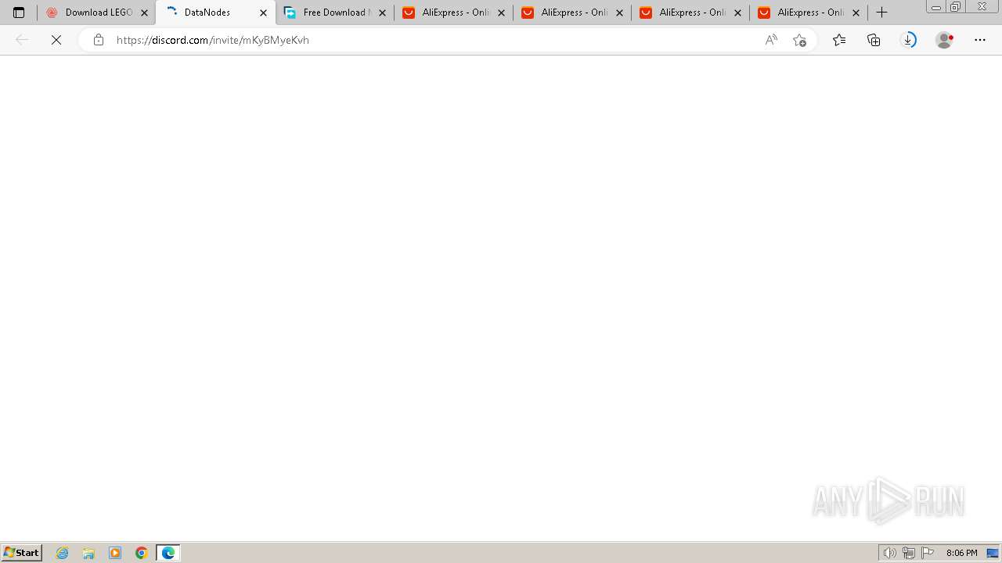Show the Downloads panel
This screenshot has width=1002, height=563.
tap(909, 40)
